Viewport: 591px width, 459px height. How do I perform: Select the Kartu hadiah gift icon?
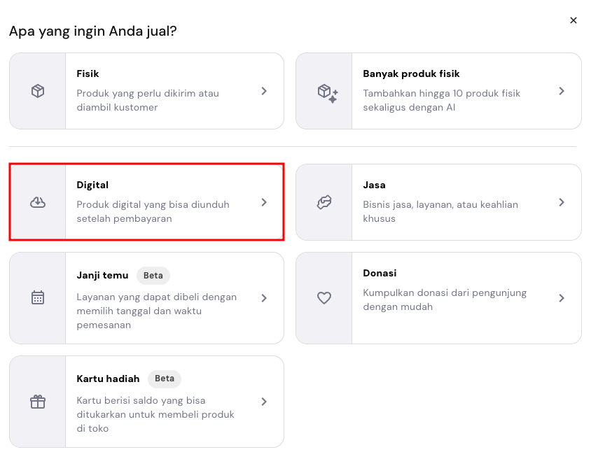coord(37,401)
